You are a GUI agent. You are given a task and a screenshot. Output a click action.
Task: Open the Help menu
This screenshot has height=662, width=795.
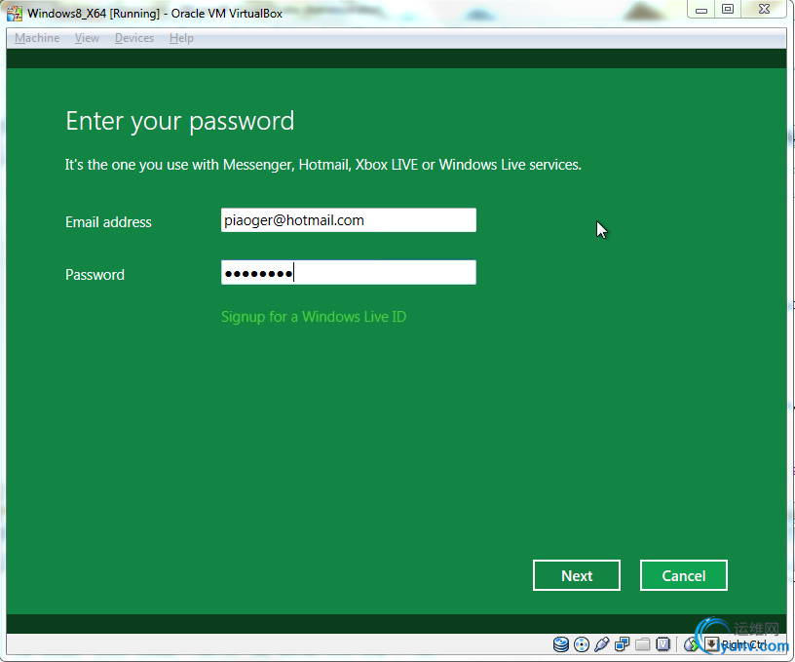click(x=181, y=38)
